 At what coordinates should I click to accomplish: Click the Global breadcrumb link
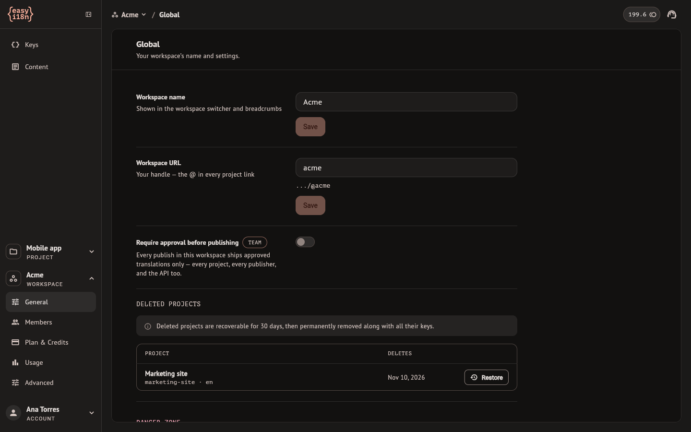(169, 15)
